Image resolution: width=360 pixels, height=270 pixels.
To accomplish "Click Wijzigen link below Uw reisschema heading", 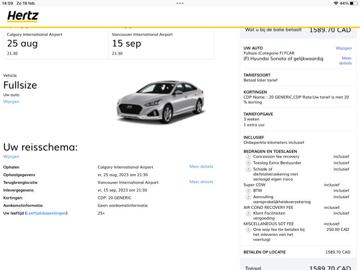I will [11, 157].
